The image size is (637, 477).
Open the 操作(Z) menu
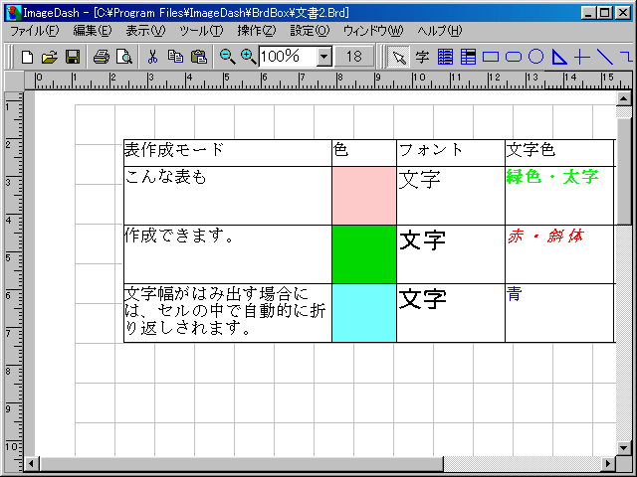pyautogui.click(x=257, y=31)
